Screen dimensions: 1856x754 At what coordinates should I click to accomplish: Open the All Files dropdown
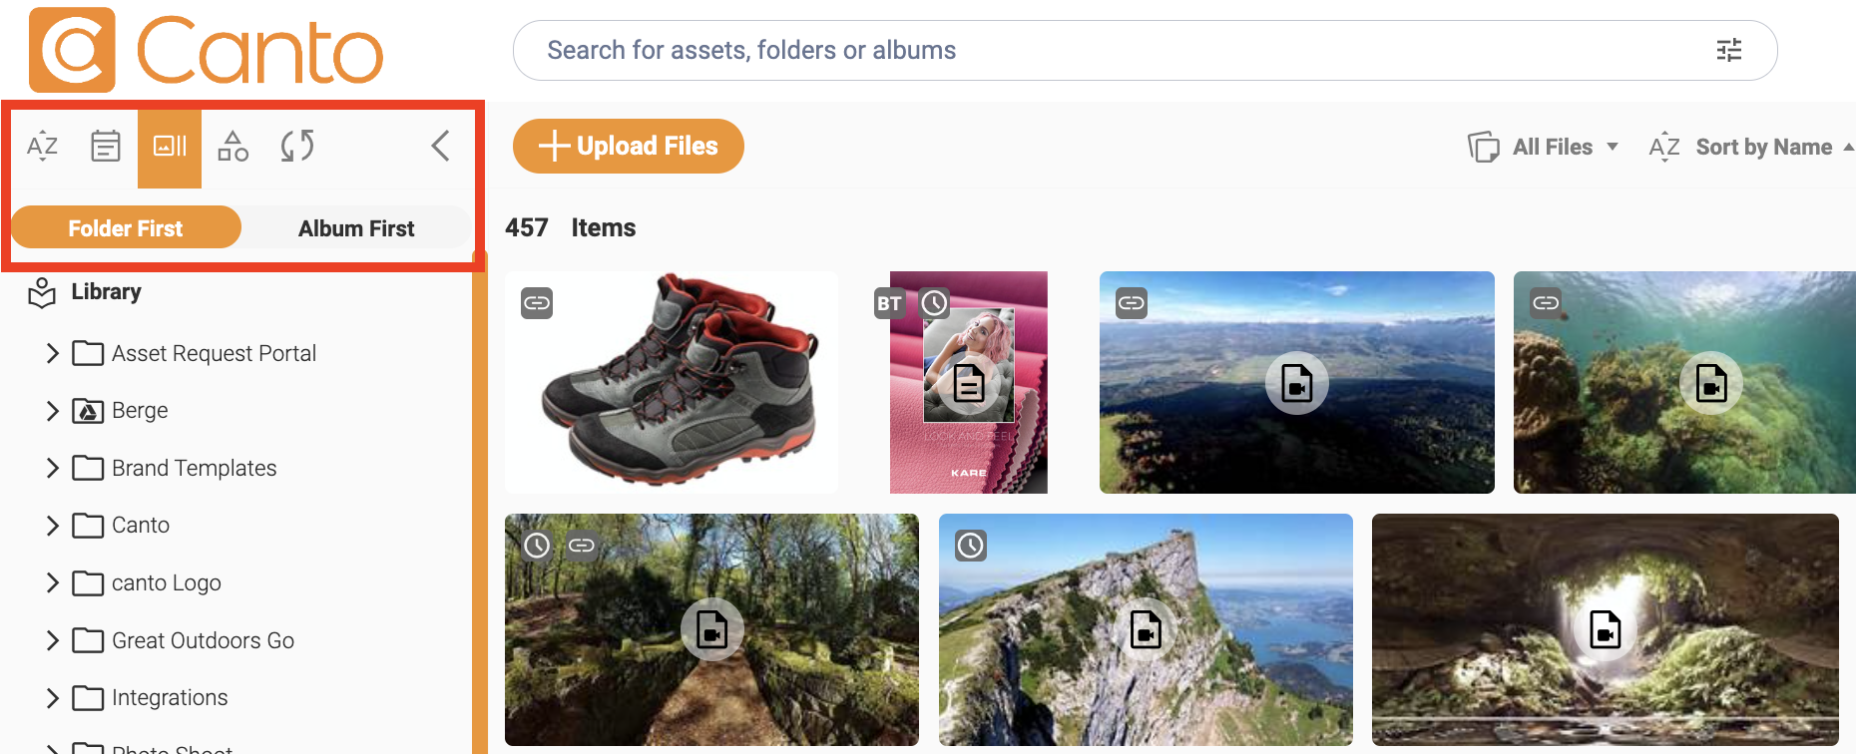pos(1543,147)
